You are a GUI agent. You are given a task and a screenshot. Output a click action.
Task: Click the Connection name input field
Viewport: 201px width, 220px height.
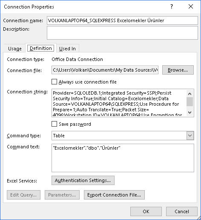(122, 20)
